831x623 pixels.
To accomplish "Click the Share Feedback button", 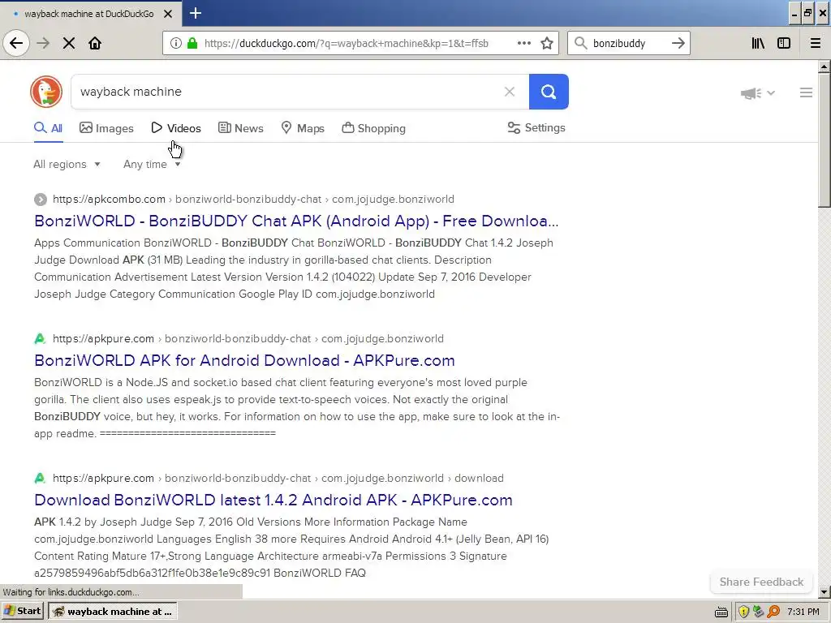I will pyautogui.click(x=761, y=582).
